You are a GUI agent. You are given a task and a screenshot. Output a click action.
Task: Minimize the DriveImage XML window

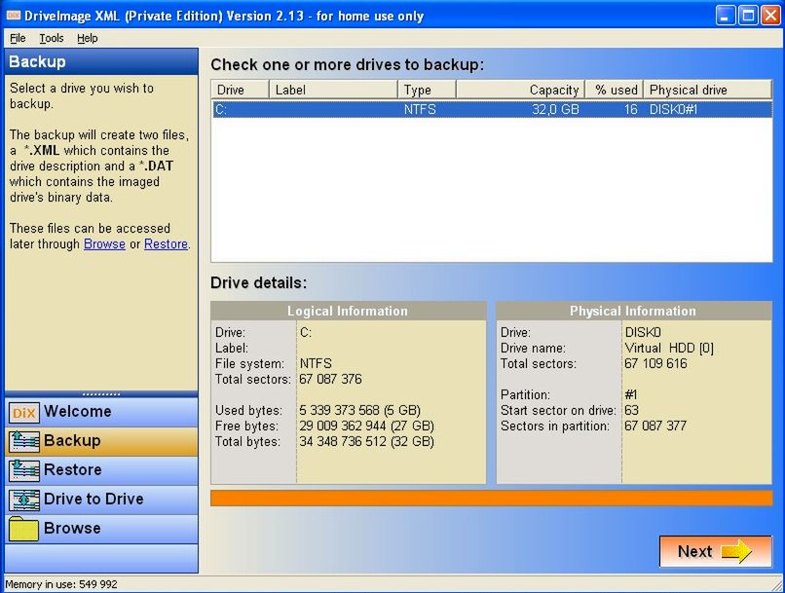coord(726,16)
